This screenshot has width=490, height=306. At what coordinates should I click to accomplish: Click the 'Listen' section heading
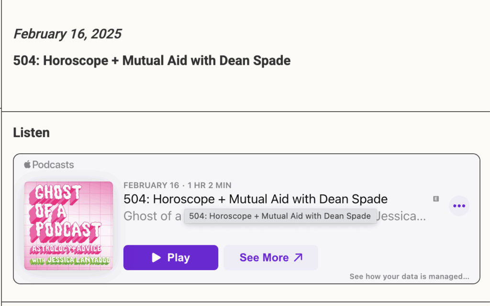(31, 132)
